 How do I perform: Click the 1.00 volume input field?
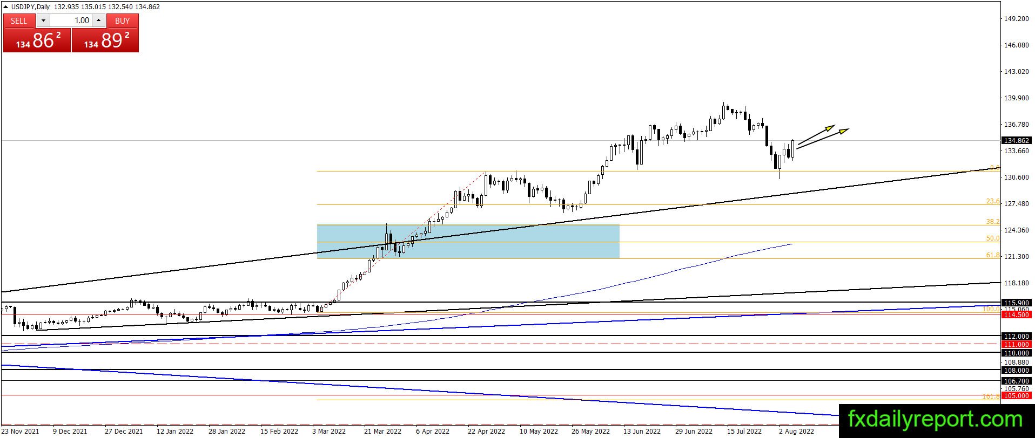coord(71,20)
